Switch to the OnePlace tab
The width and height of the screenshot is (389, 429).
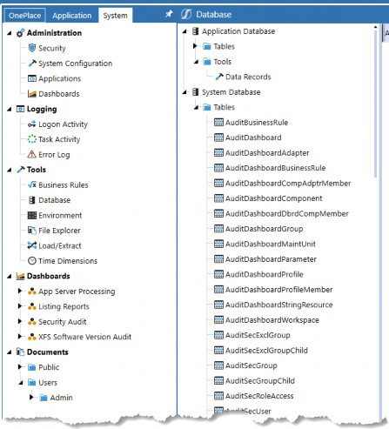(24, 16)
